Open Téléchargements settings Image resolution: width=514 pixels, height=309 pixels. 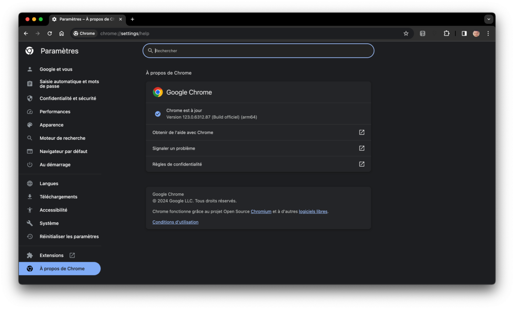point(60,196)
